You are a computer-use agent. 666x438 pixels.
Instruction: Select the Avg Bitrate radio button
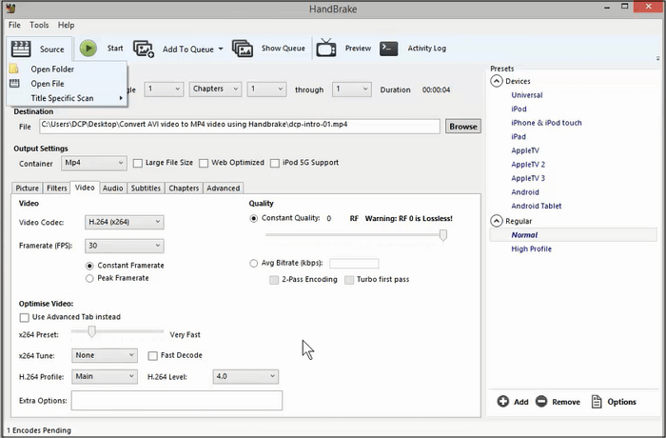pos(253,264)
